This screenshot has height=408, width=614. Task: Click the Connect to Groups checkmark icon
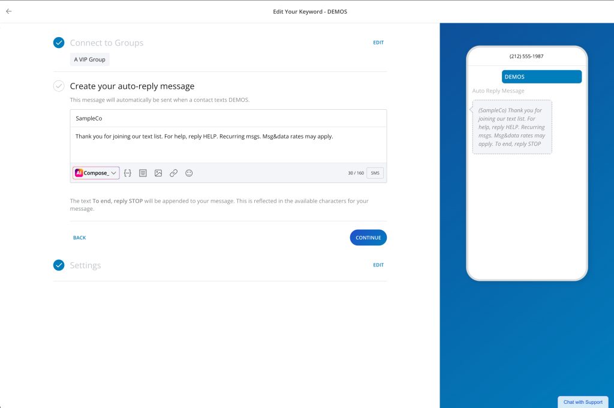tap(59, 43)
